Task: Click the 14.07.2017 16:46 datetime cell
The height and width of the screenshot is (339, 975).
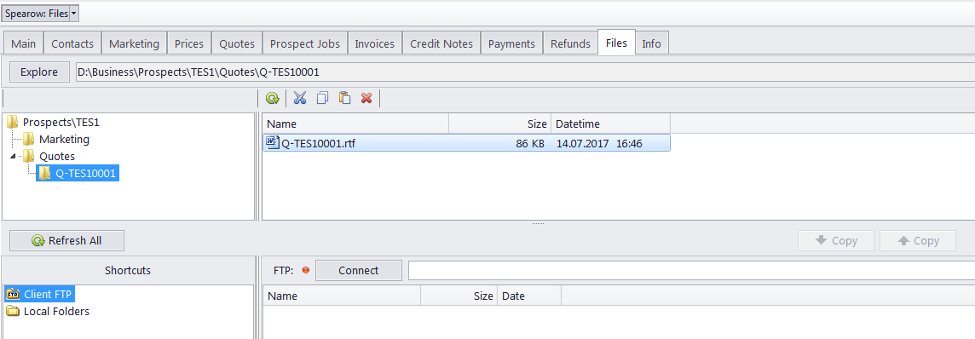Action: [x=599, y=143]
